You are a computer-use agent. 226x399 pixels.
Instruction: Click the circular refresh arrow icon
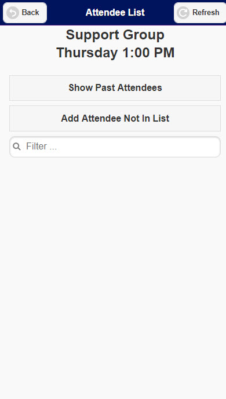click(183, 13)
